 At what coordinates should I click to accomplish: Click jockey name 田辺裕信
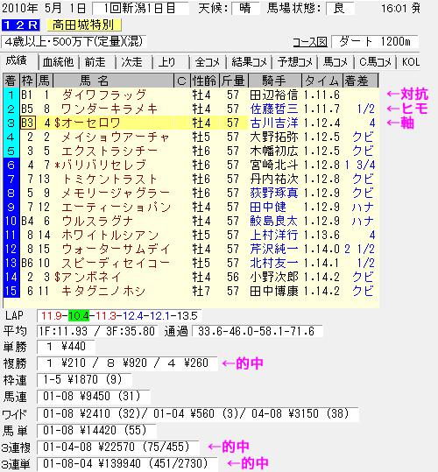click(x=274, y=95)
